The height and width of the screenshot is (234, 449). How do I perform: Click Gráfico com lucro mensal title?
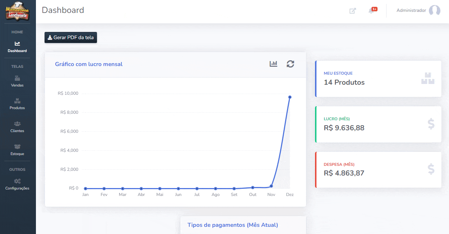[x=89, y=64]
